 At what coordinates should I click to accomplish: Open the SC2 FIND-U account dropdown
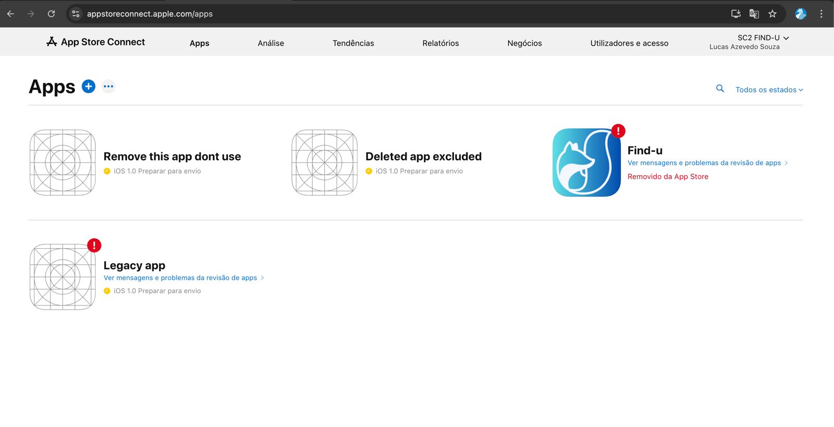(x=763, y=38)
